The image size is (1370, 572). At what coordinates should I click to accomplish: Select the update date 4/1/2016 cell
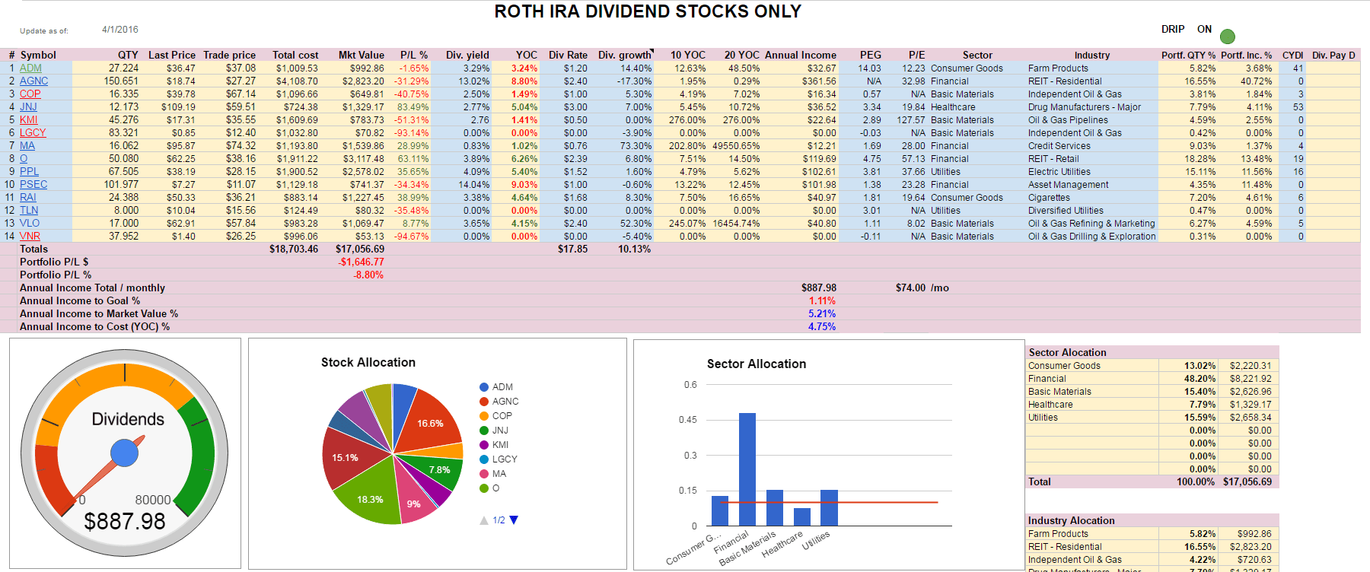(x=120, y=30)
